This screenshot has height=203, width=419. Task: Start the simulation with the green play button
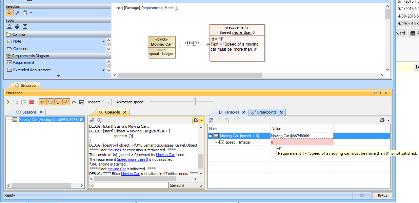point(8,102)
